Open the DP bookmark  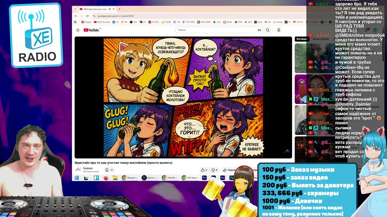point(142,22)
